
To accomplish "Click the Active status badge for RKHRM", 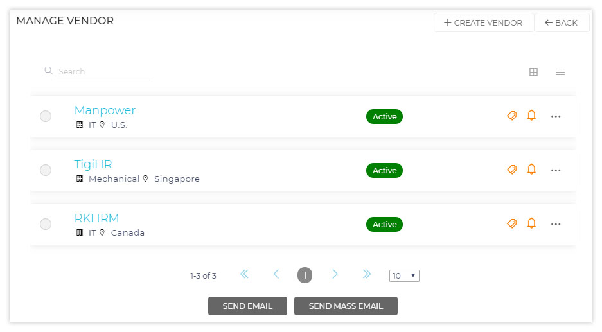I will [x=384, y=224].
